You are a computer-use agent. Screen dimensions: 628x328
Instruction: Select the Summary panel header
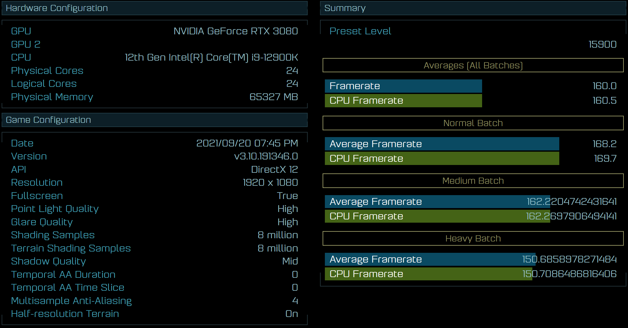click(x=473, y=8)
